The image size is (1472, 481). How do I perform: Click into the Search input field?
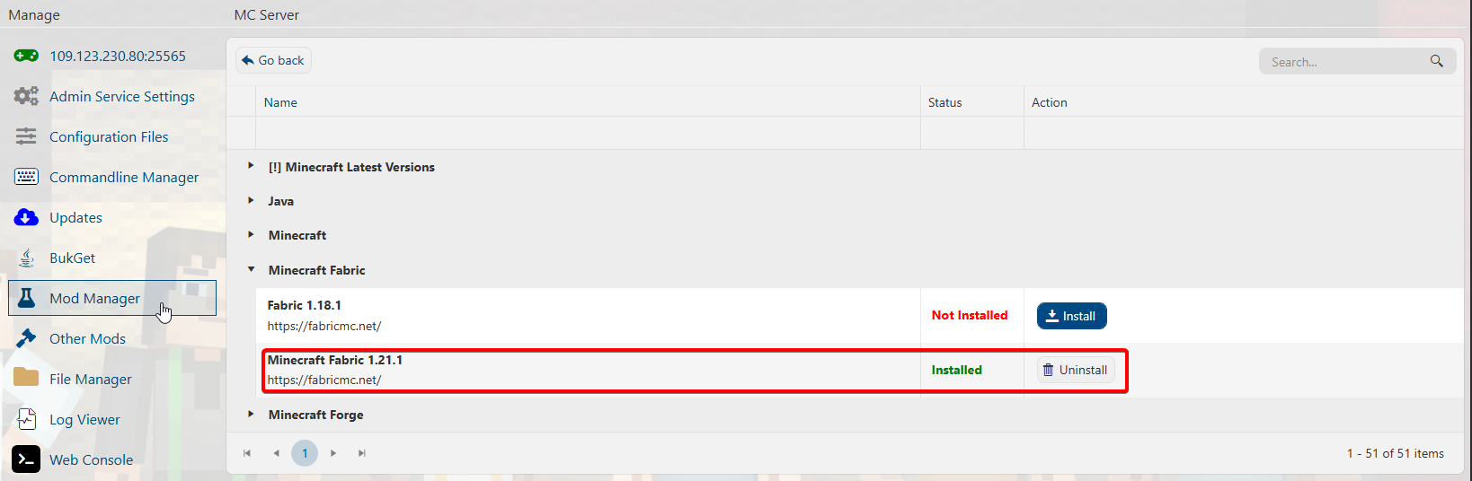(1343, 62)
